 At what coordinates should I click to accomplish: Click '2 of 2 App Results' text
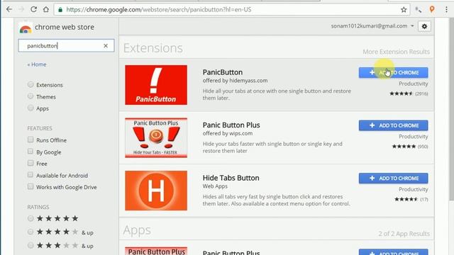(404, 234)
